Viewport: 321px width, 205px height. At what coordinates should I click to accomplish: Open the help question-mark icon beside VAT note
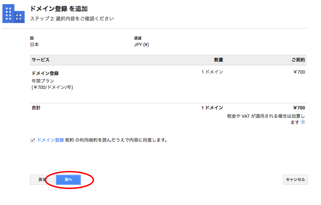pyautogui.click(x=303, y=122)
